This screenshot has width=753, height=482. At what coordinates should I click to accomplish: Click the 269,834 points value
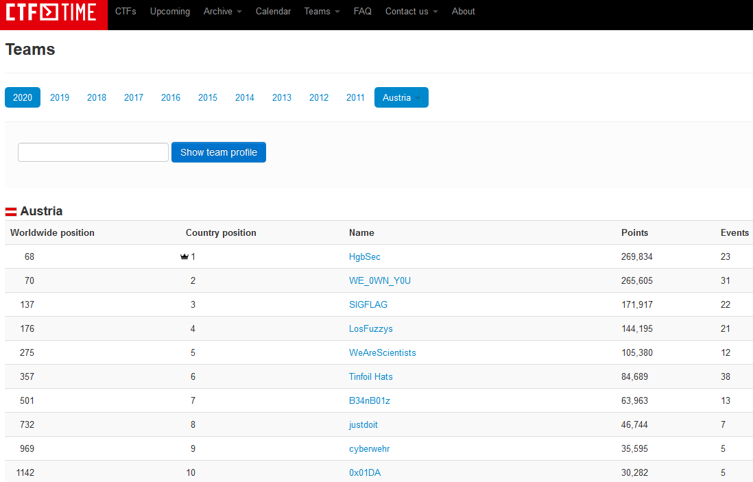pyautogui.click(x=637, y=256)
